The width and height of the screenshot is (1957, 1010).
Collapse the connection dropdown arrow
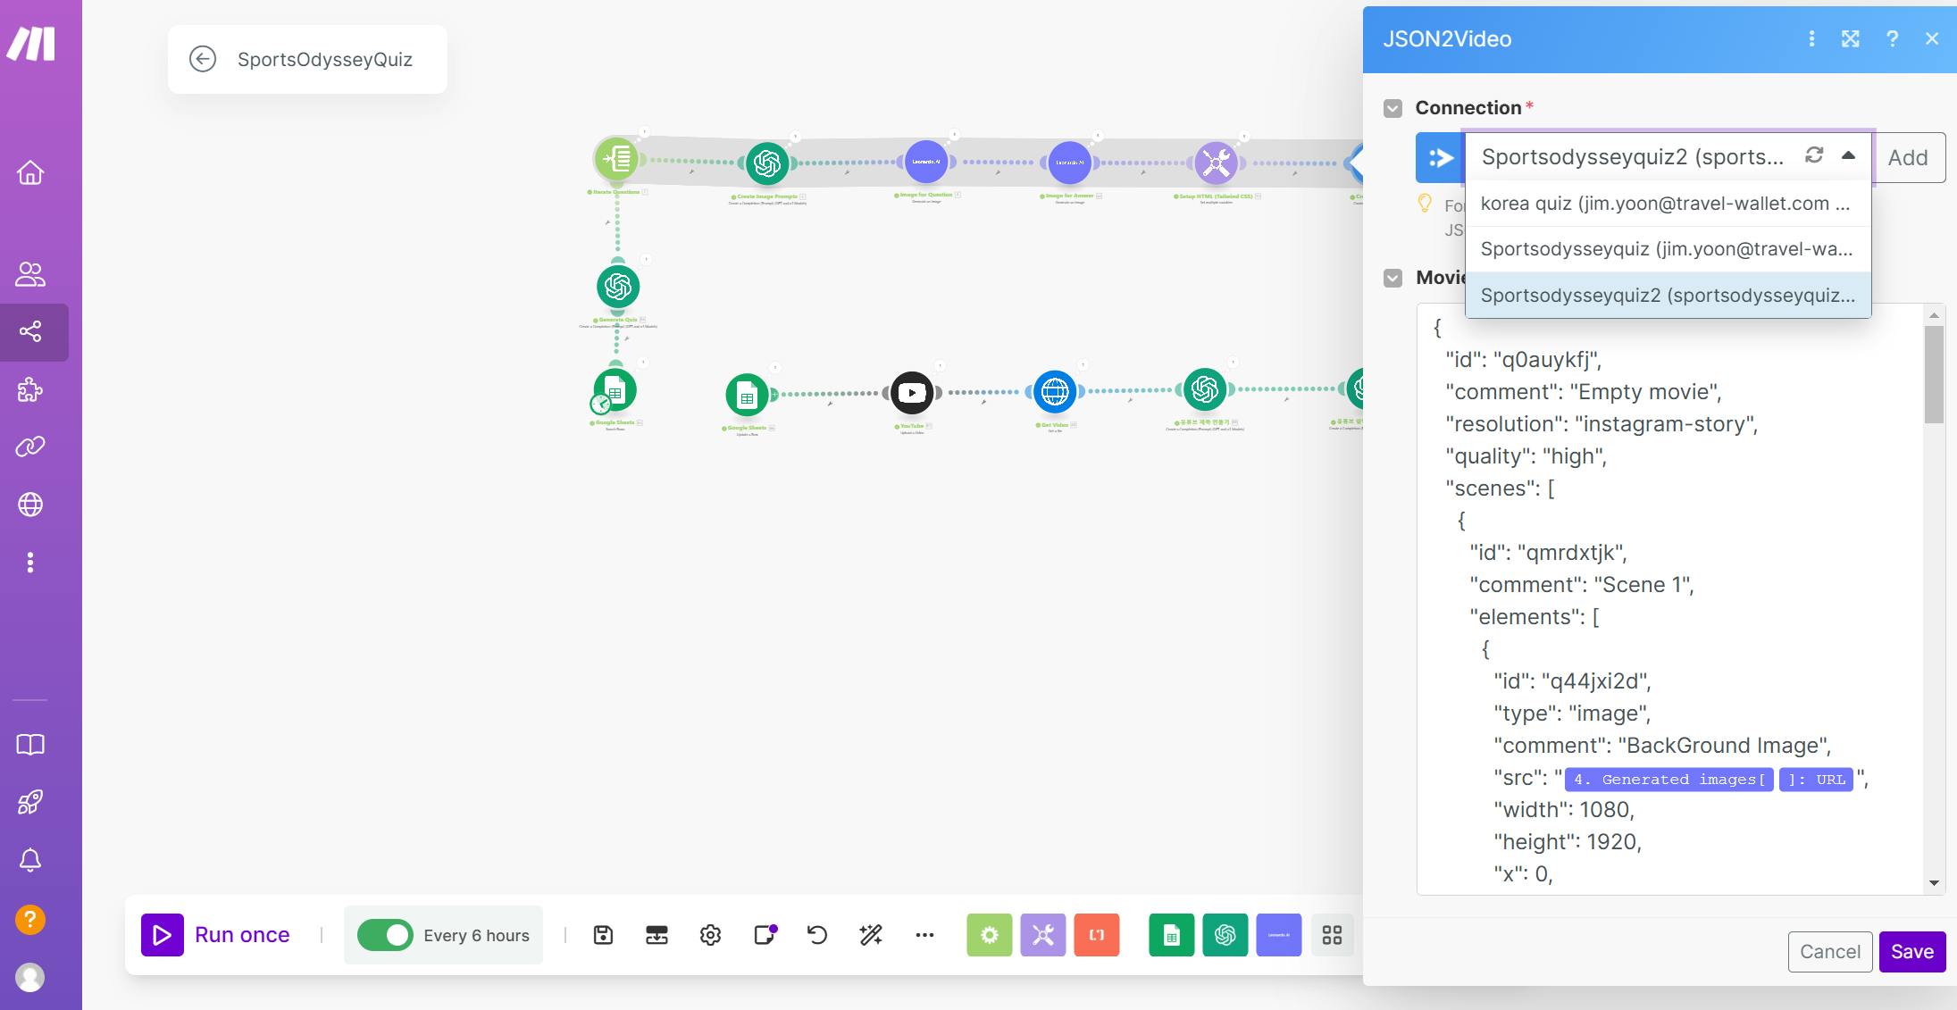coord(1848,155)
